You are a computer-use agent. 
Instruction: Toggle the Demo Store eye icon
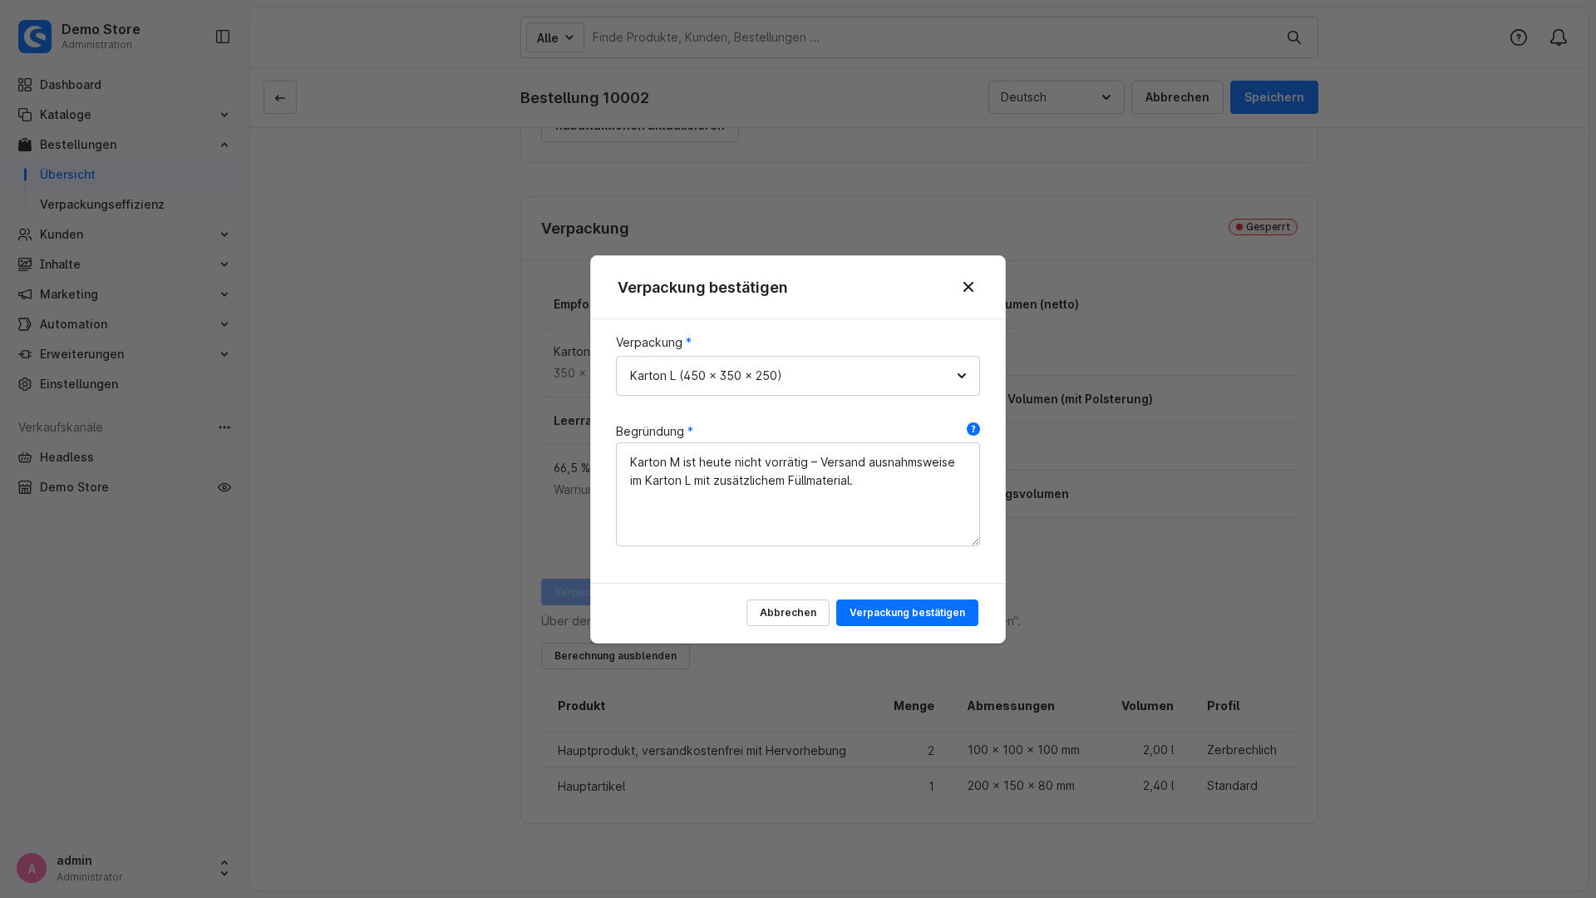(x=224, y=487)
